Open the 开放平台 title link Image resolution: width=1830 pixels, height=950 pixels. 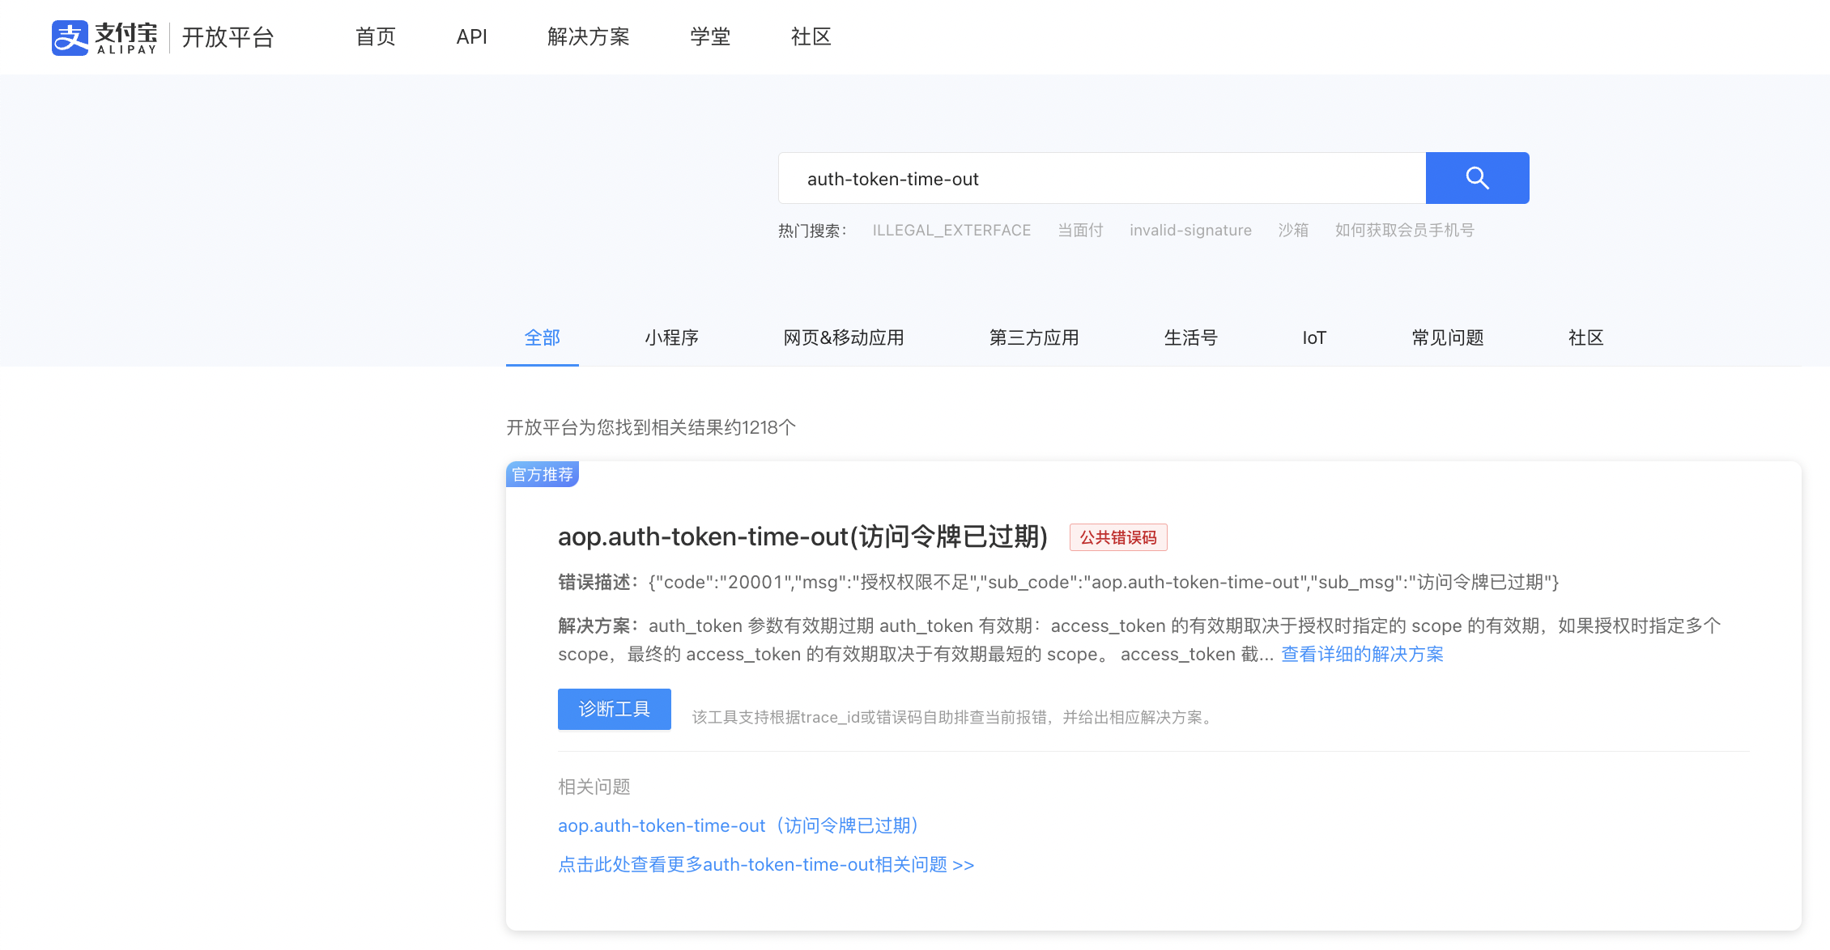click(x=228, y=37)
